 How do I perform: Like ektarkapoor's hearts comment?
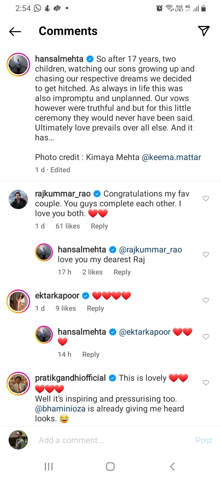click(x=206, y=300)
